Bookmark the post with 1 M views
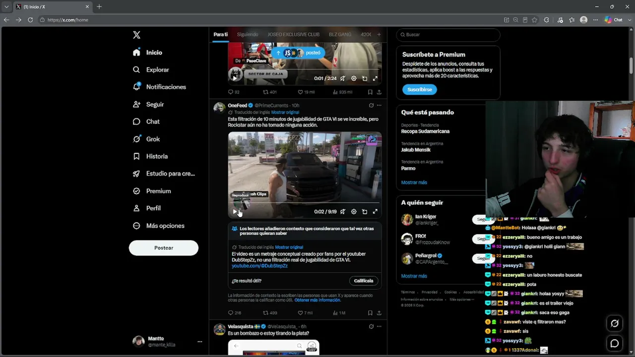635x357 pixels. [x=370, y=313]
